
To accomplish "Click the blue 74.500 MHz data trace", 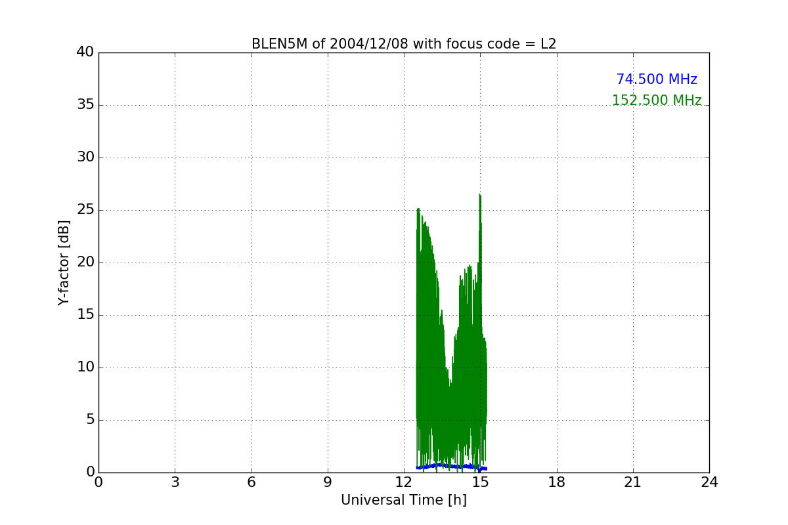I will [x=451, y=467].
